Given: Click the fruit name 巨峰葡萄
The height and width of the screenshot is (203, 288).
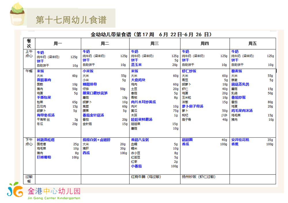Looking at the screenshot, I should point(44,157).
